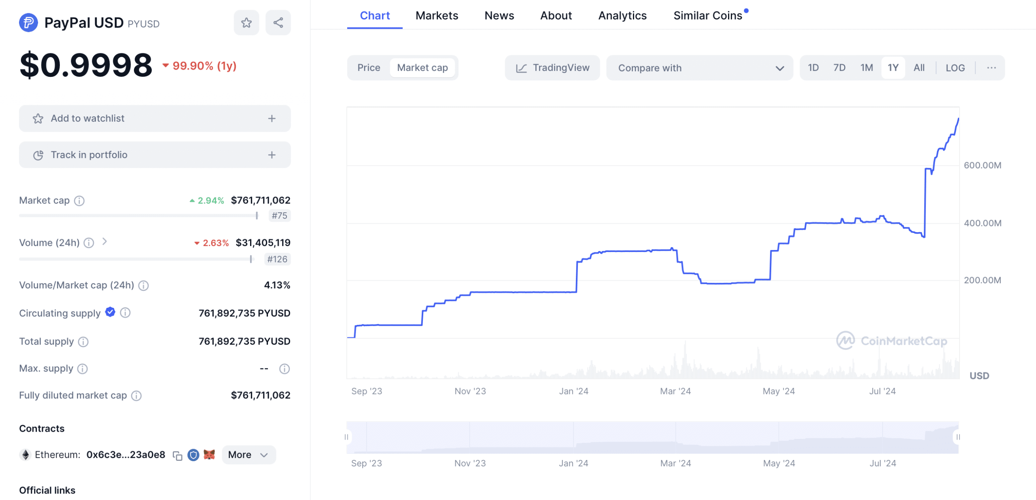Click Official links heading
The image size is (1036, 500).
click(x=47, y=491)
